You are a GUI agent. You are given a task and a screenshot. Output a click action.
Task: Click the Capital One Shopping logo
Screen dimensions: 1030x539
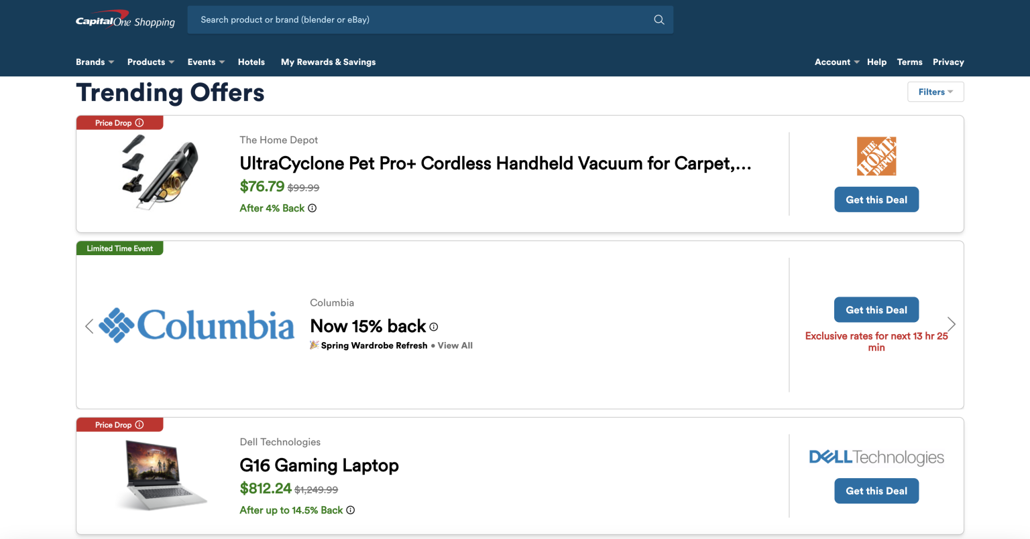[125, 21]
